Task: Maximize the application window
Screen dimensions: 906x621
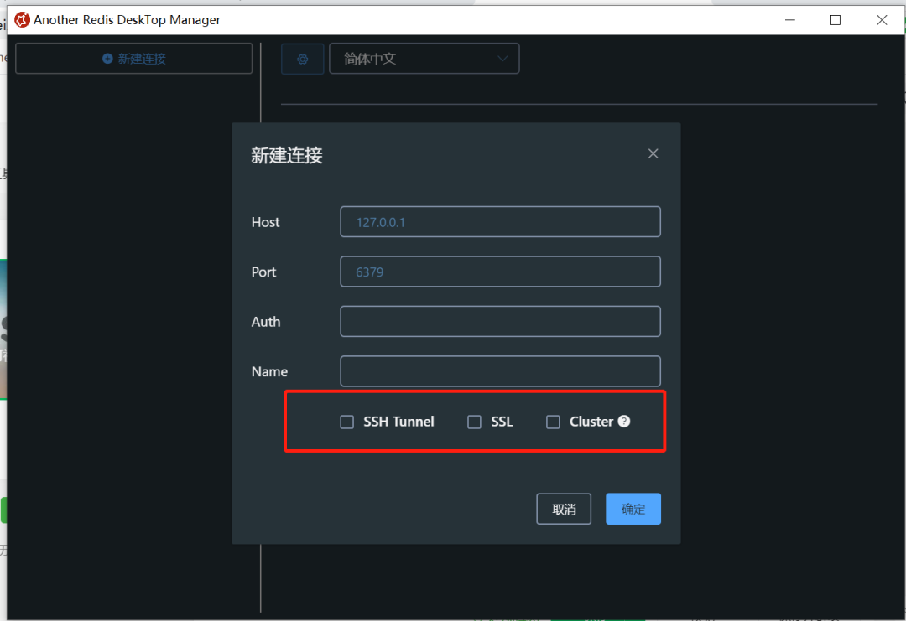Action: point(835,20)
